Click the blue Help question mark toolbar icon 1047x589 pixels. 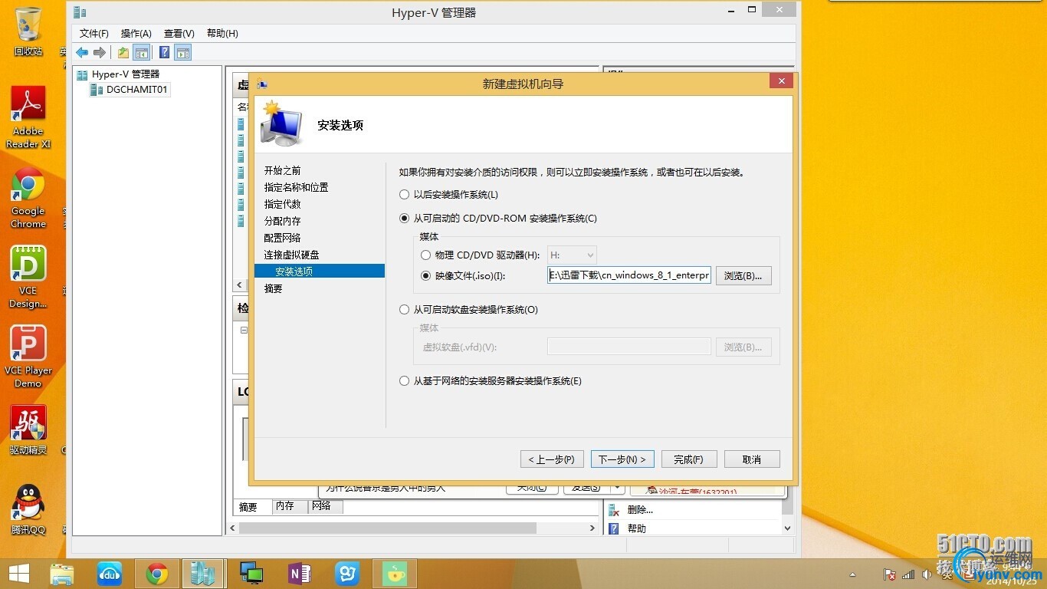[x=164, y=52]
